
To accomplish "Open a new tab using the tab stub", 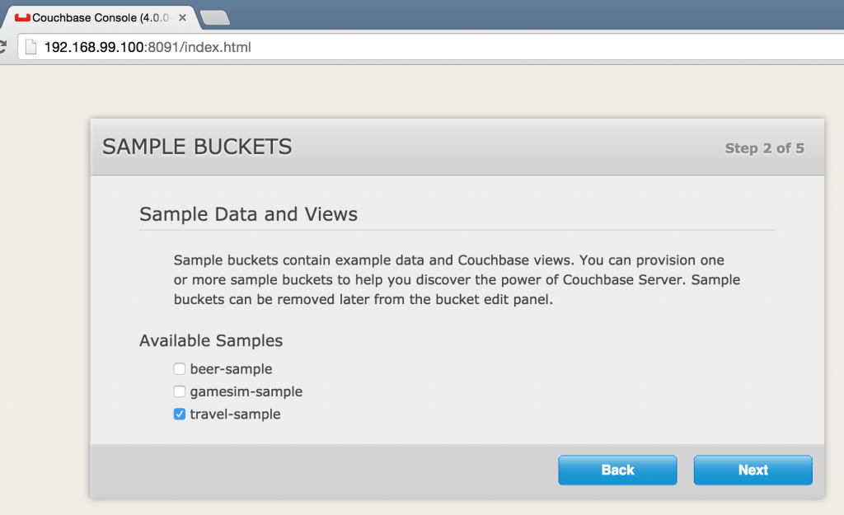I will coord(214,16).
